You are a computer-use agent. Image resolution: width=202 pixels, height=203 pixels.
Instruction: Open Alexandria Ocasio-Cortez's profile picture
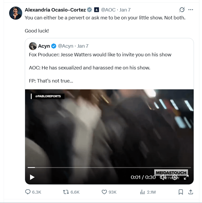point(16,13)
